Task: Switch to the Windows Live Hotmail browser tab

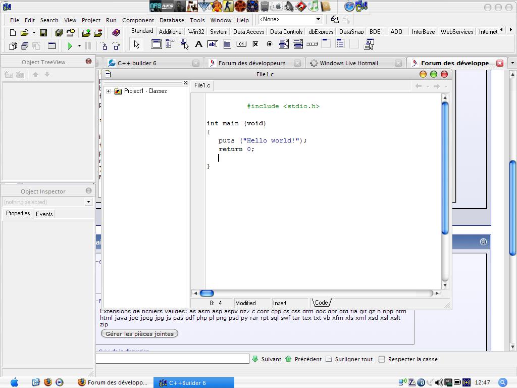Action: (x=356, y=63)
